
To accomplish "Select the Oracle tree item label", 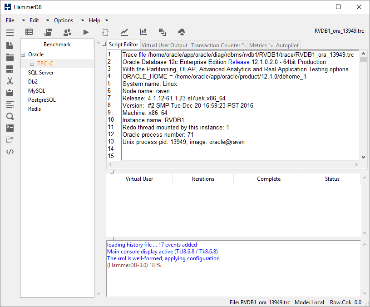I will click(36, 54).
